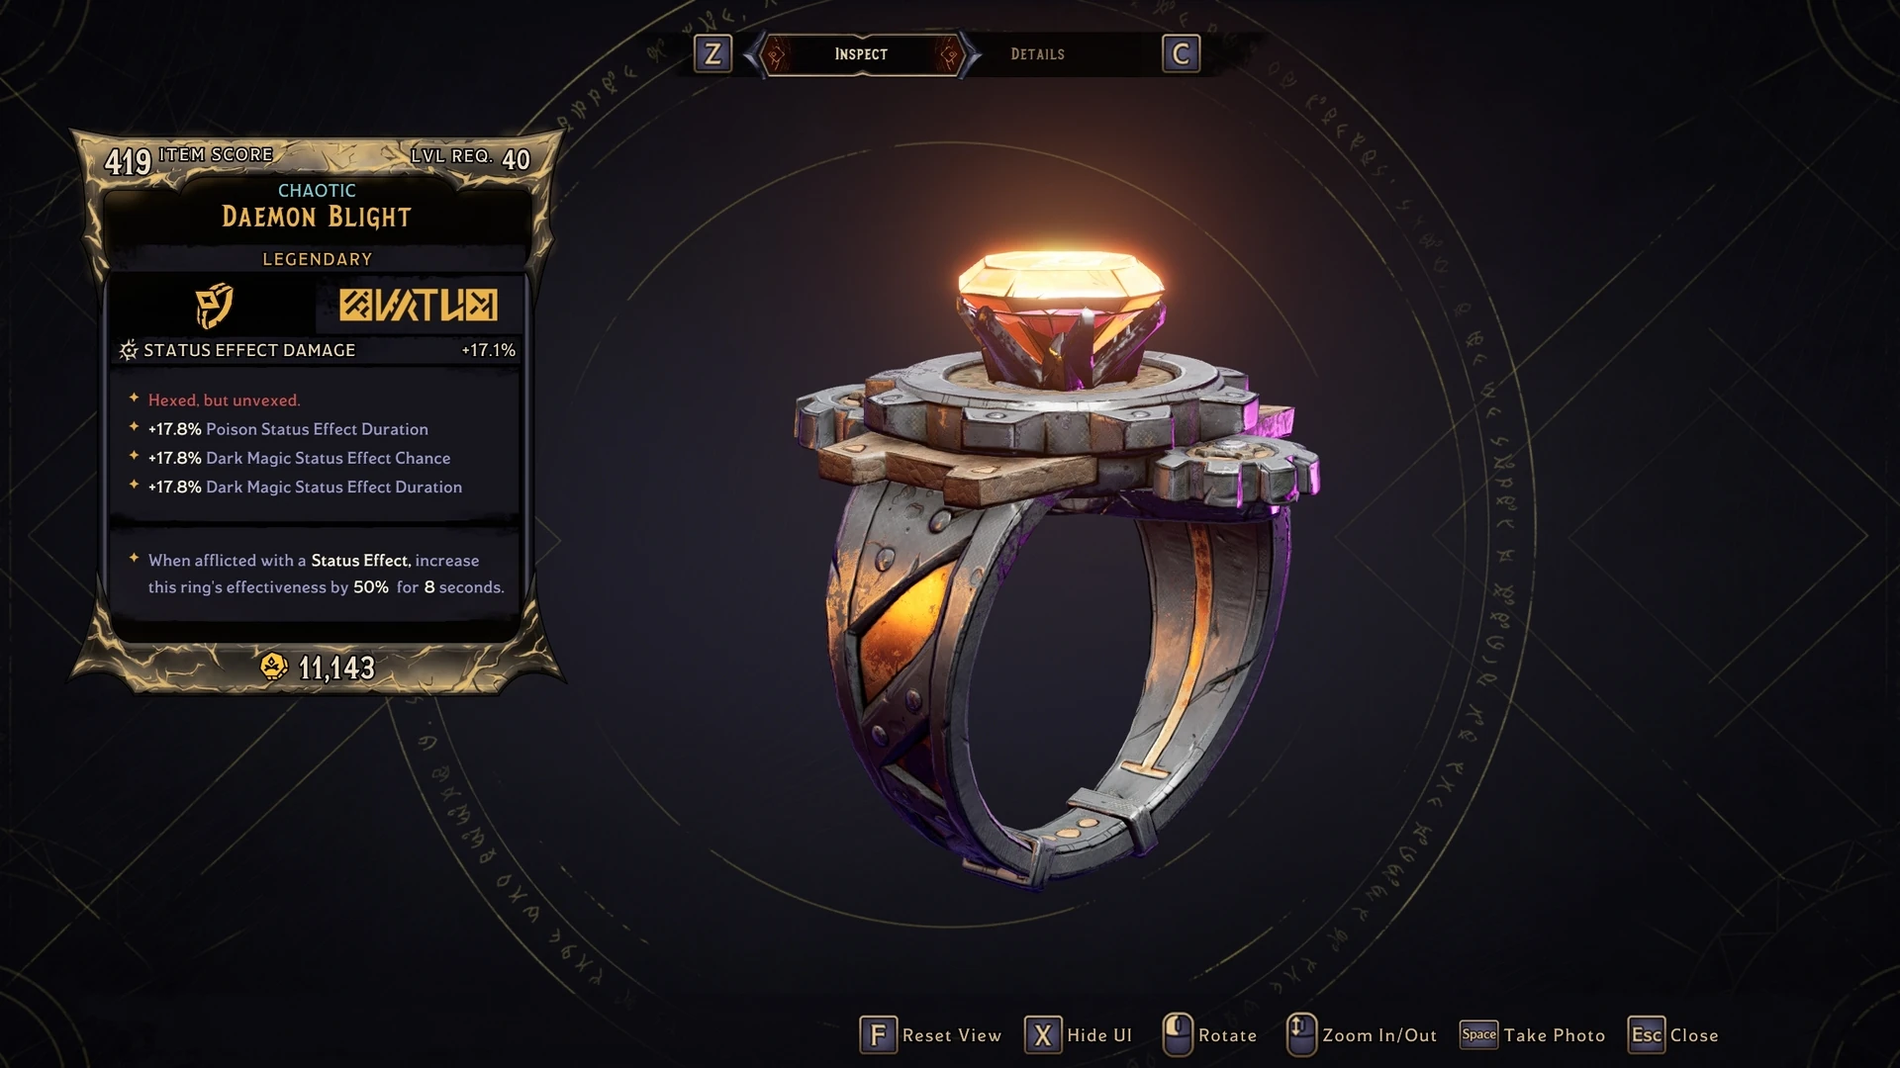1900x1068 pixels.
Task: Toggle UI with the Hide UI label
Action: 1099,1035
